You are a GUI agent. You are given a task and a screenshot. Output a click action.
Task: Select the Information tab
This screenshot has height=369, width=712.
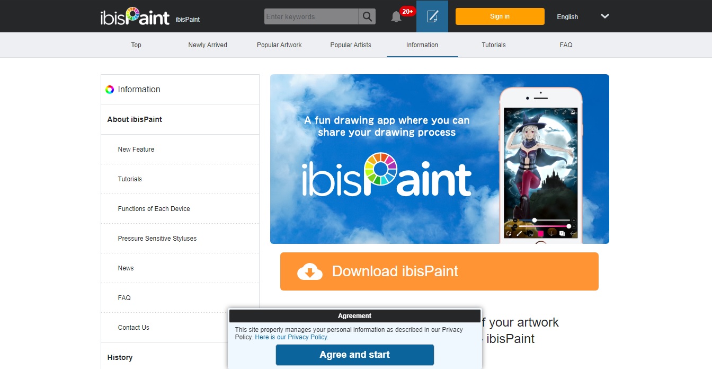pos(422,45)
